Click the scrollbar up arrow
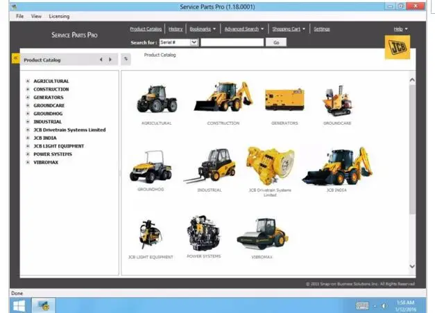Image resolution: width=435 pixels, height=313 pixels. [412, 80]
